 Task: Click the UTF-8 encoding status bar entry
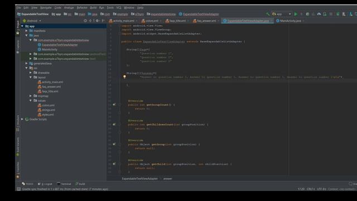pyautogui.click(x=321, y=189)
